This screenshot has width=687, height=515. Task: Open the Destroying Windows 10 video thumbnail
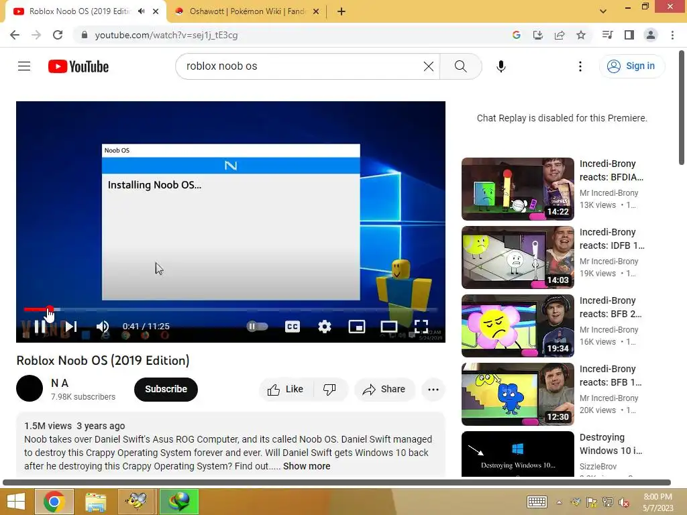(x=517, y=454)
